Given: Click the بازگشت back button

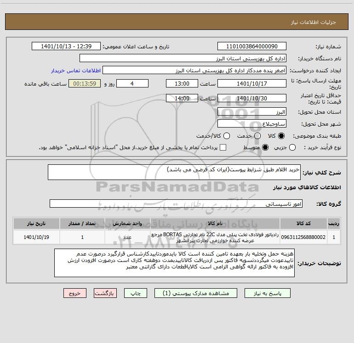Looking at the screenshot, I should (x=105, y=293).
